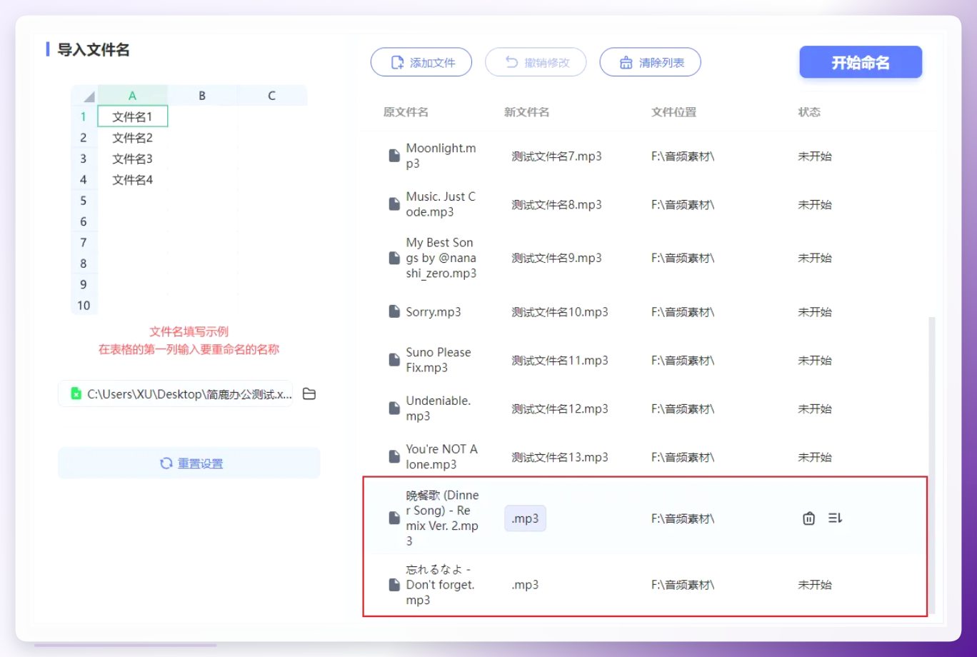The image size is (977, 657).
Task: Click the file icon beside Undeniable.mp3
Action: [394, 408]
